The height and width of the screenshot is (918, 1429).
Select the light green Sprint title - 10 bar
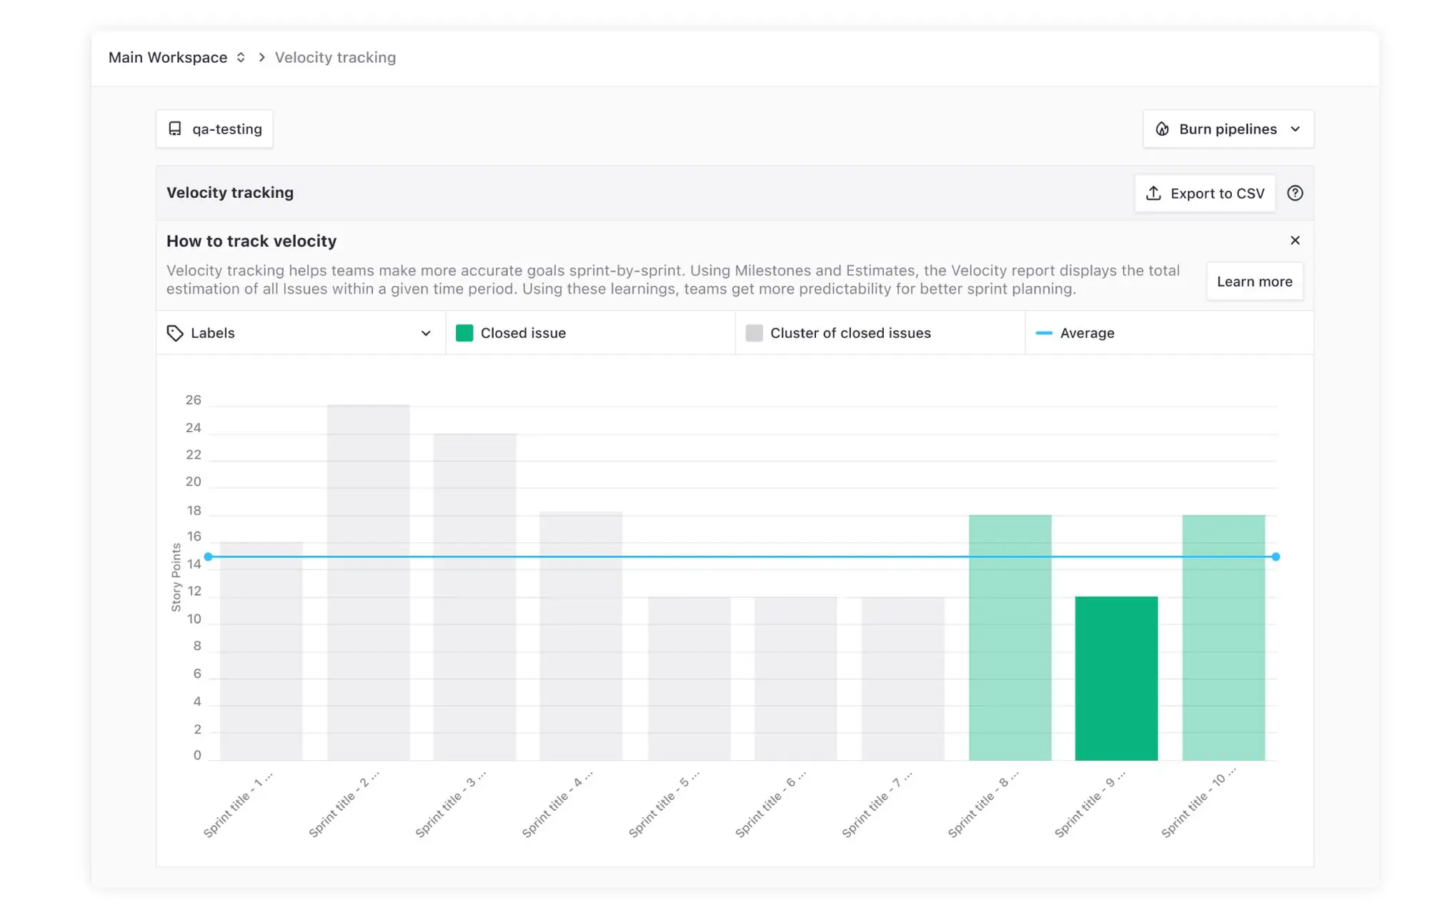[x=1224, y=637]
